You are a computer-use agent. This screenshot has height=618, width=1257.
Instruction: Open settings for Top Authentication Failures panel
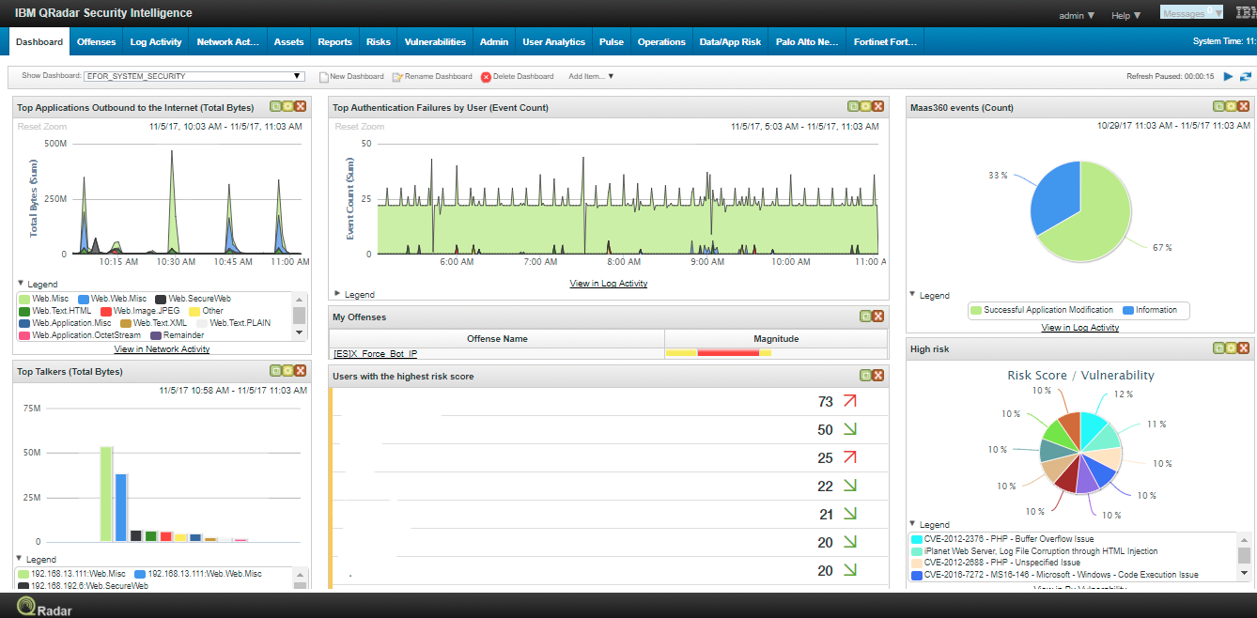865,107
